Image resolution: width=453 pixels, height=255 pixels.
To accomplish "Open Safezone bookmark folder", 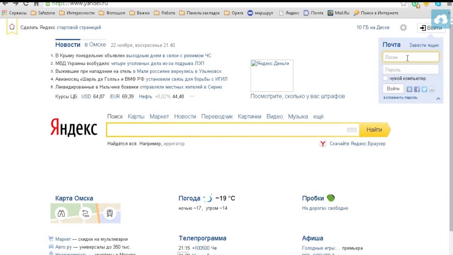I will click(x=43, y=13).
